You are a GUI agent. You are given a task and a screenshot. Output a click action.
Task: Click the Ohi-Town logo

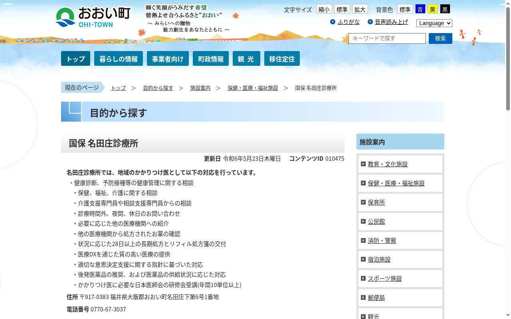coord(93,17)
